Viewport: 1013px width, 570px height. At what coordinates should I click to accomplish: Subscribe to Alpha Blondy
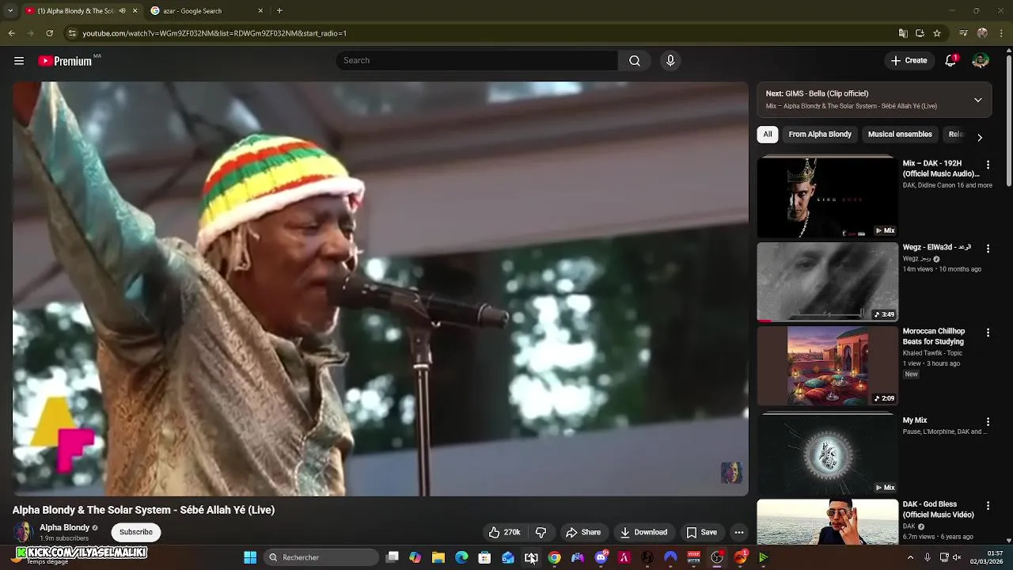(x=136, y=532)
